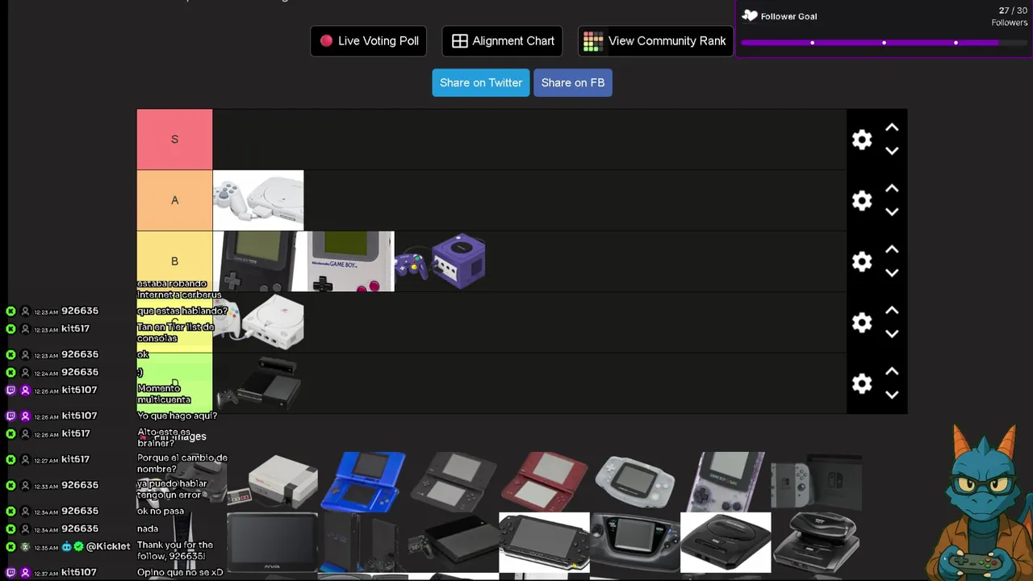Pick the black PlayStation 4 image

coord(454,542)
